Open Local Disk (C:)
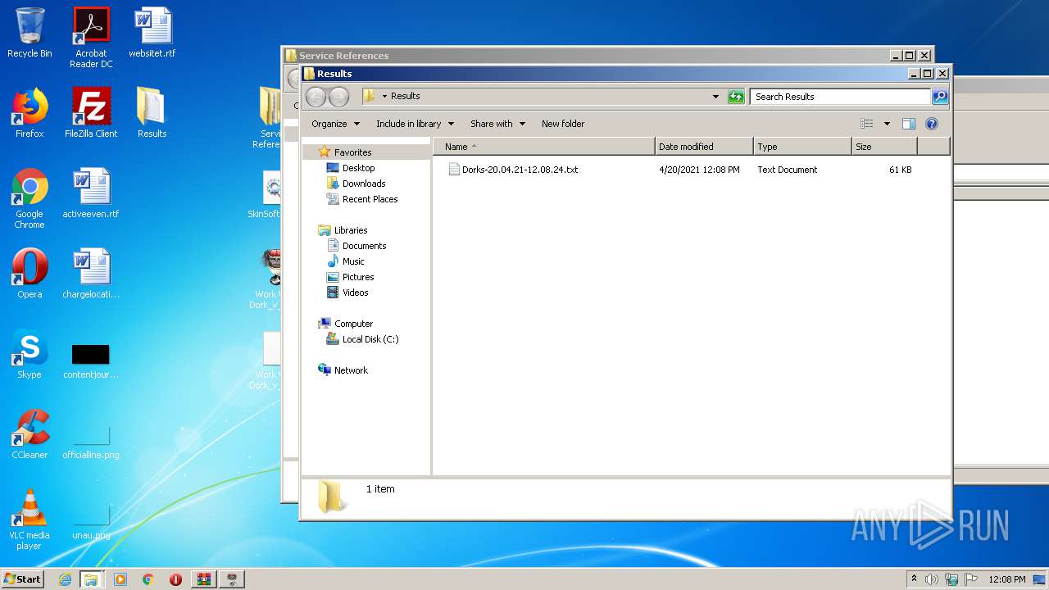This screenshot has height=590, width=1049. tap(370, 339)
